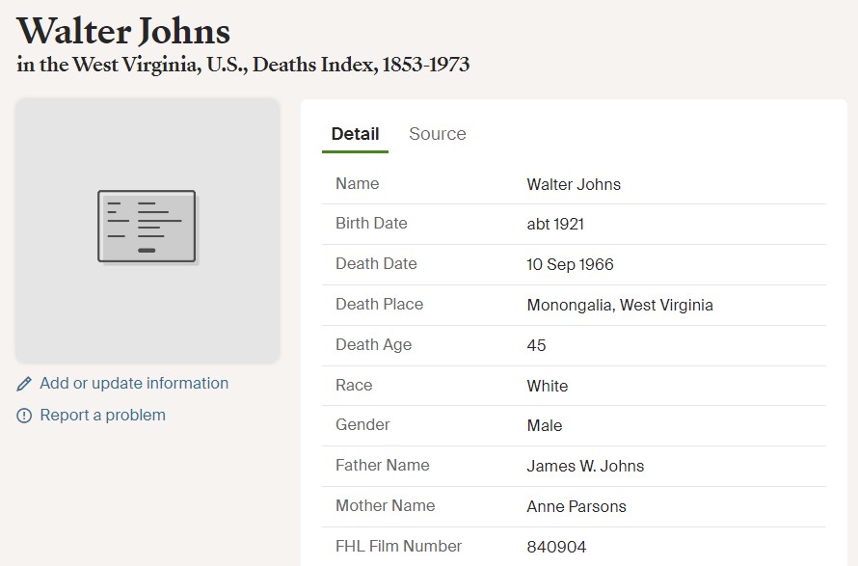The width and height of the screenshot is (858, 566).
Task: Click the Death Age value 45
Action: click(x=536, y=345)
